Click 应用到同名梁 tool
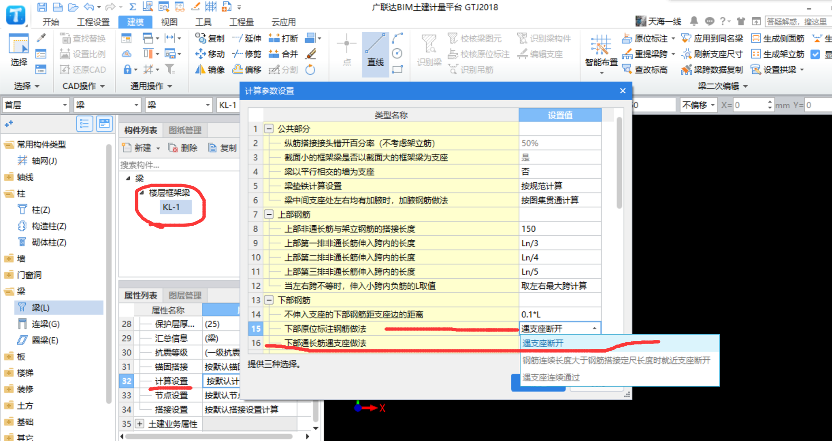Image resolution: width=832 pixels, height=441 pixels. 712,39
